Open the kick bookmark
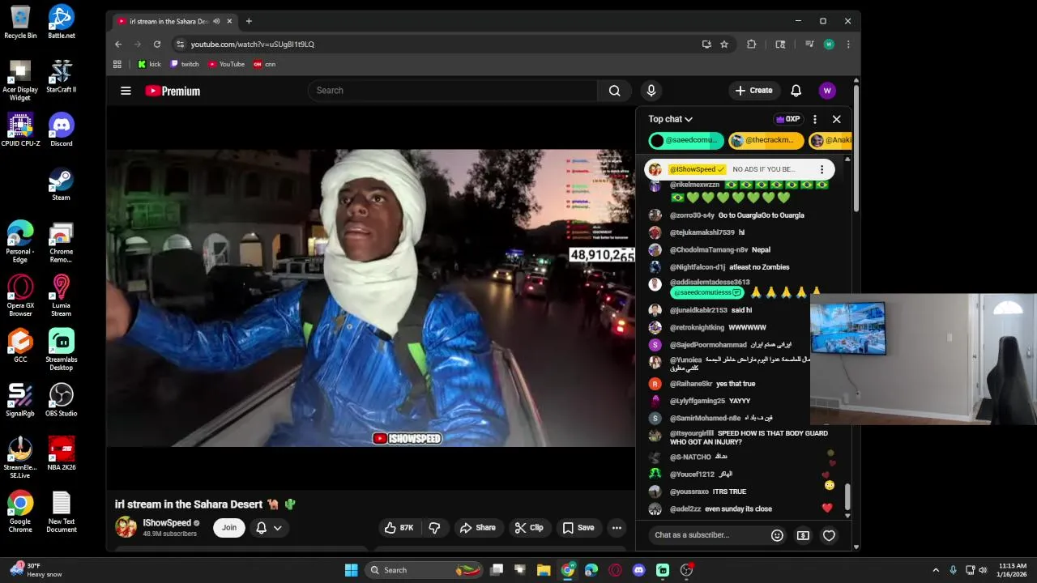The height and width of the screenshot is (583, 1037). tap(149, 64)
